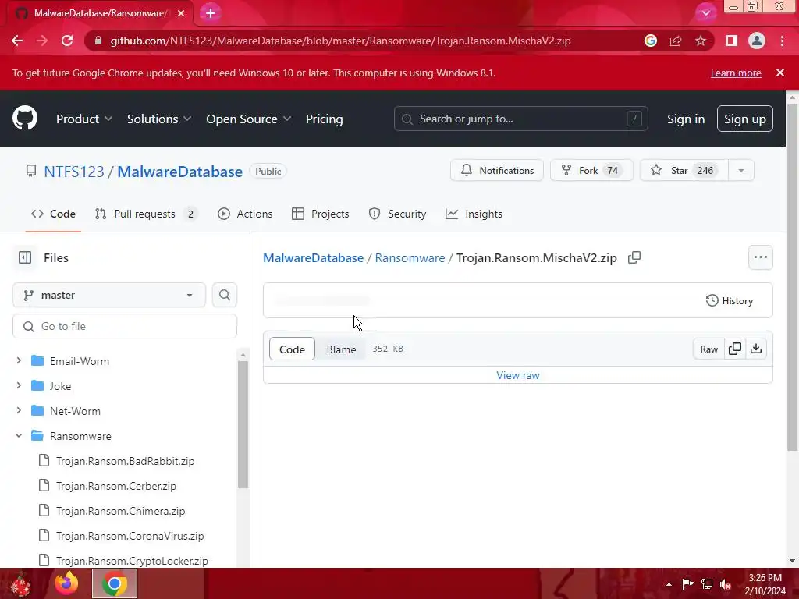Open Trojan.Ransom.Cerber.zip in tree
The height and width of the screenshot is (599, 799).
116,486
